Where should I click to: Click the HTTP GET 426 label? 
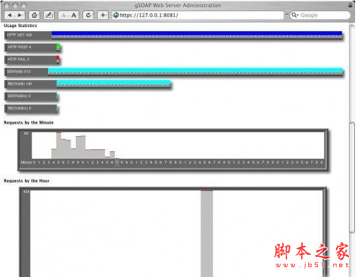[20, 35]
